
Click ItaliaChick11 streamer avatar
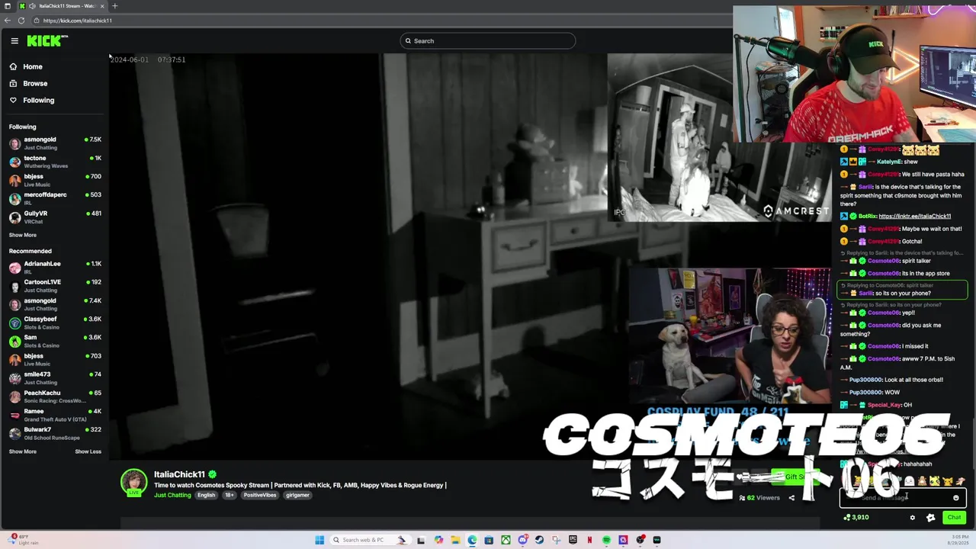coord(134,483)
